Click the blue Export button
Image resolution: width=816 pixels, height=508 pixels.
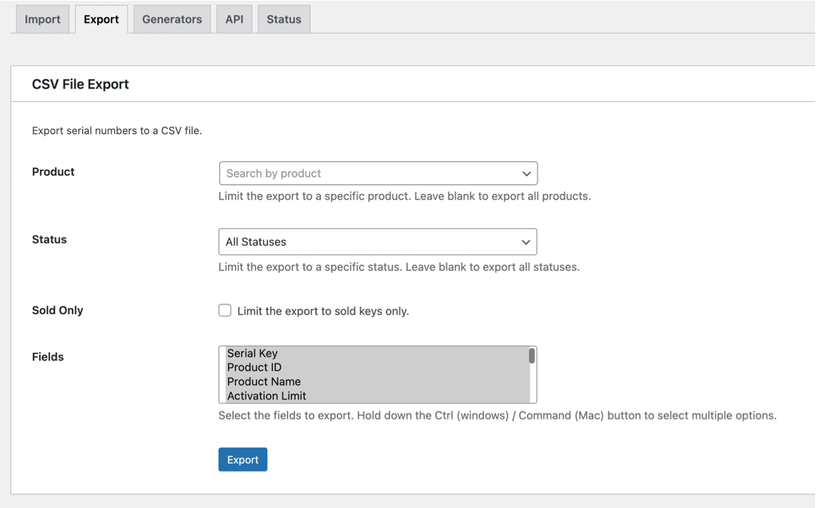pyautogui.click(x=243, y=459)
